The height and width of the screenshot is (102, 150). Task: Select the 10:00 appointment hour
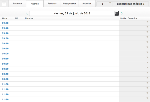(x=5, y=54)
